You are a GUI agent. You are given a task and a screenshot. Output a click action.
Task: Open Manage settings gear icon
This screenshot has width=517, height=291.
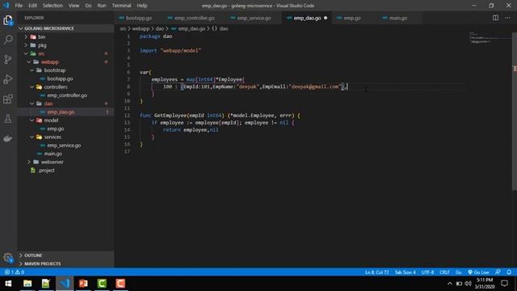[8, 257]
